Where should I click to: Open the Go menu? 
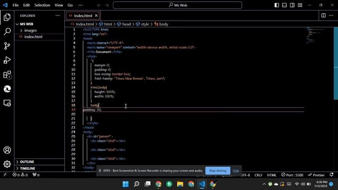[x=70, y=5]
